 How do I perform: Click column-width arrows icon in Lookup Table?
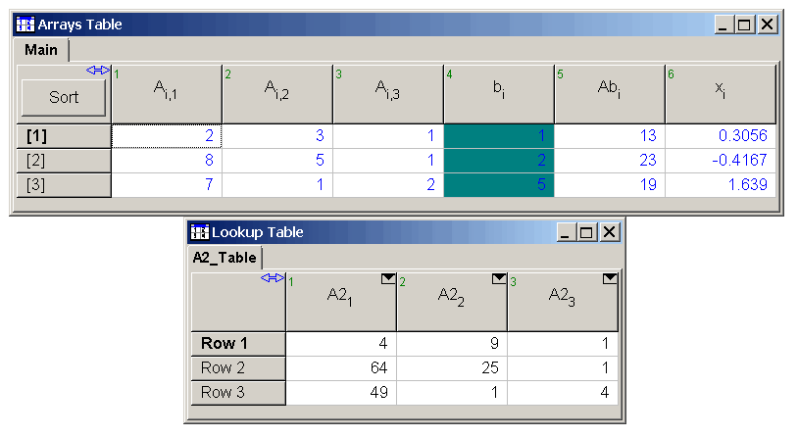click(x=273, y=278)
